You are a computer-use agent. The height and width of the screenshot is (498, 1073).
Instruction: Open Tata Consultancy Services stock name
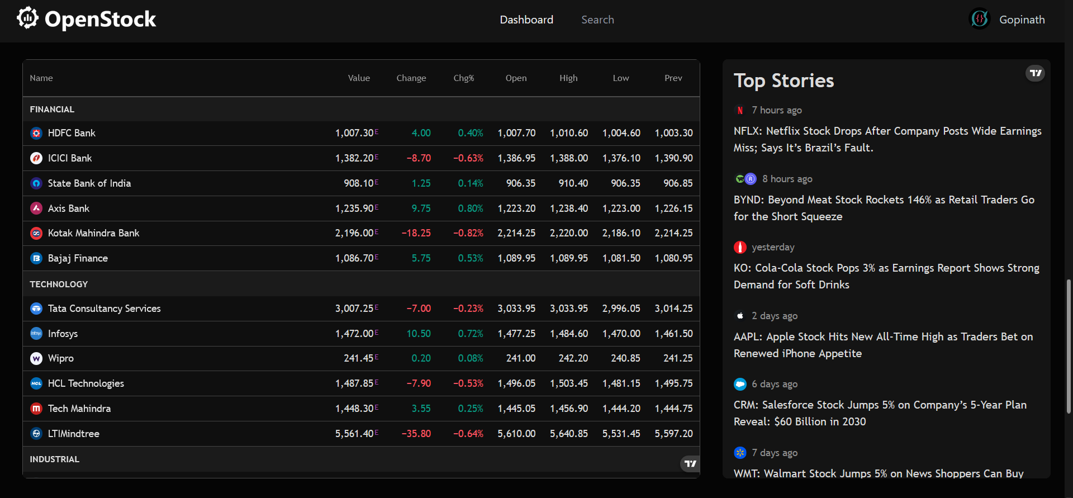click(x=104, y=309)
